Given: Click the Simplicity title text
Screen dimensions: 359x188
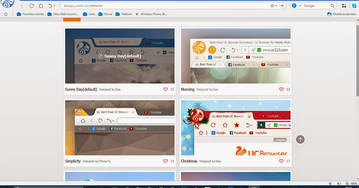Looking at the screenshot, I should pos(73,161).
